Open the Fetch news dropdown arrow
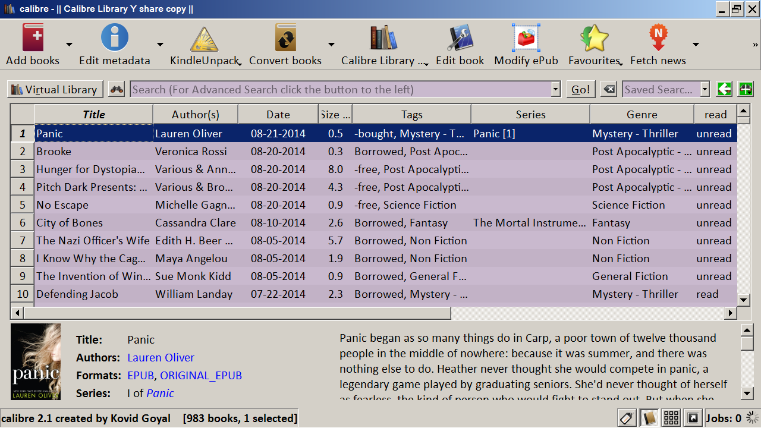Image resolution: width=761 pixels, height=428 pixels. (696, 45)
